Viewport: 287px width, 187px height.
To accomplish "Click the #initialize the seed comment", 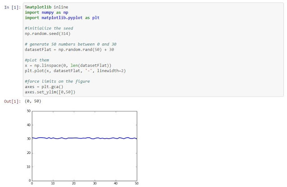I will pyautogui.click(x=48, y=28).
